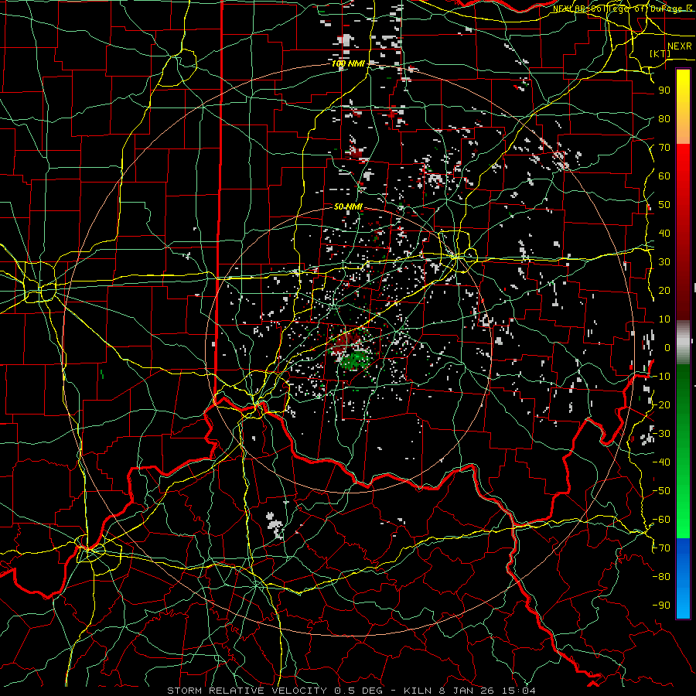Click the -10 scale value

click(661, 377)
